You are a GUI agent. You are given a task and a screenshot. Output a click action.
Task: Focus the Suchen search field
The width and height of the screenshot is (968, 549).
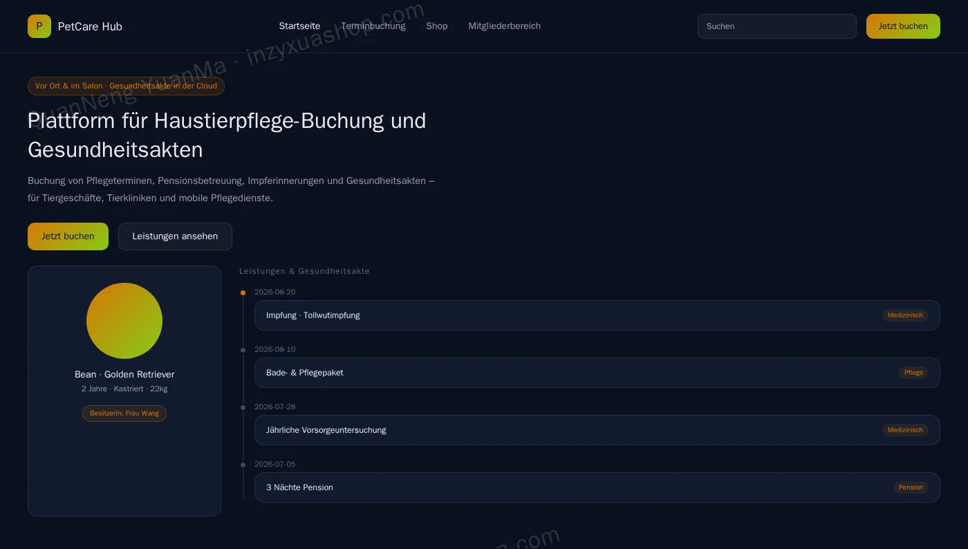(777, 26)
